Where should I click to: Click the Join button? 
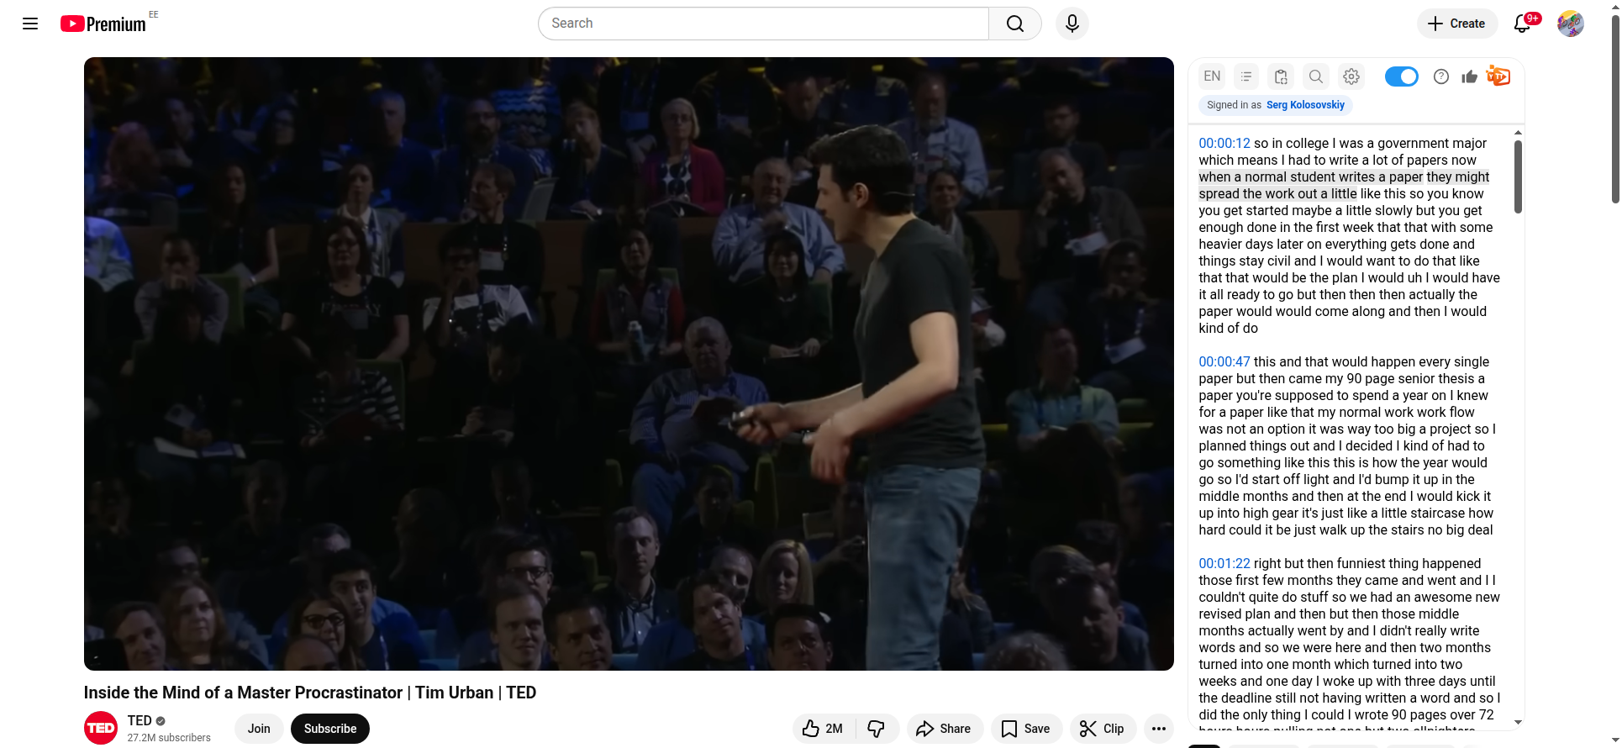tap(259, 729)
